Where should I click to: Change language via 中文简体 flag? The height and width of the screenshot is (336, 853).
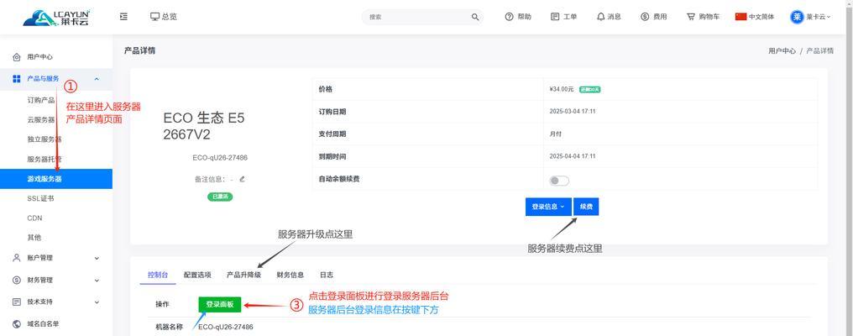point(755,17)
